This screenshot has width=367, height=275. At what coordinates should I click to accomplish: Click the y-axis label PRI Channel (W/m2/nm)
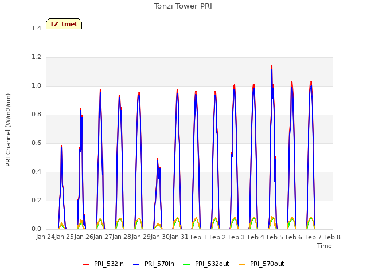(8, 130)
